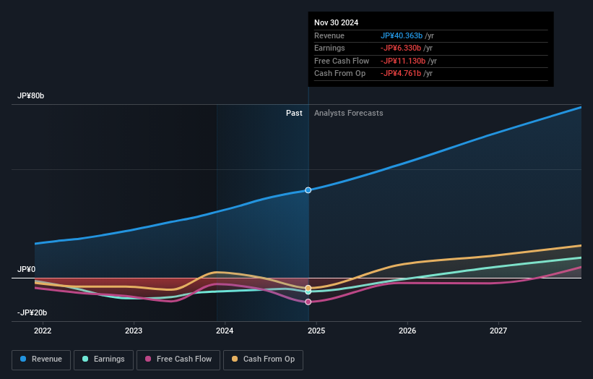
Task: Click the pink Free Cash Flow legend dot
Action: tap(148, 359)
